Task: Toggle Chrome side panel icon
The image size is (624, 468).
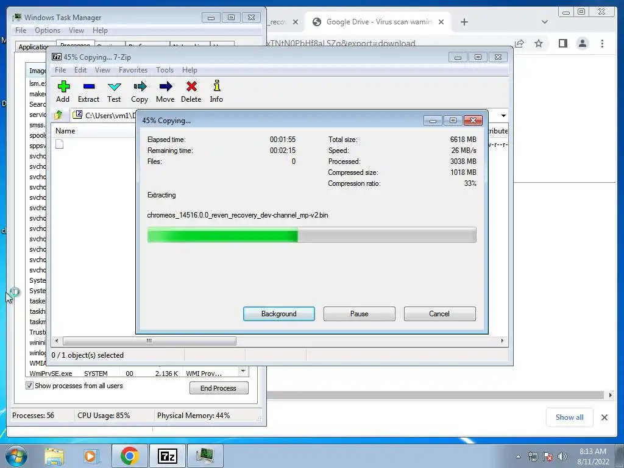Action: point(562,43)
